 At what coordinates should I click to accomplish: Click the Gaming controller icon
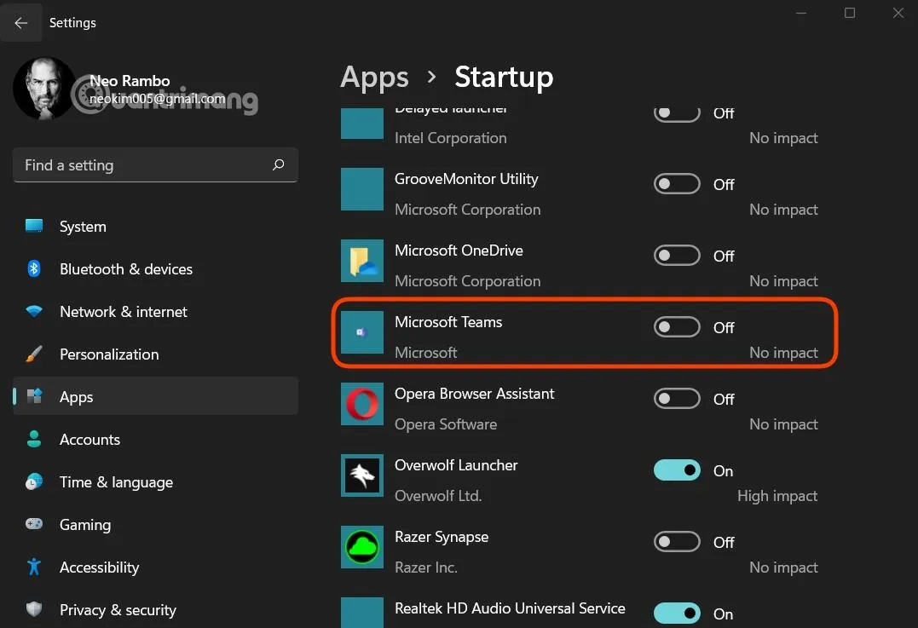(34, 524)
